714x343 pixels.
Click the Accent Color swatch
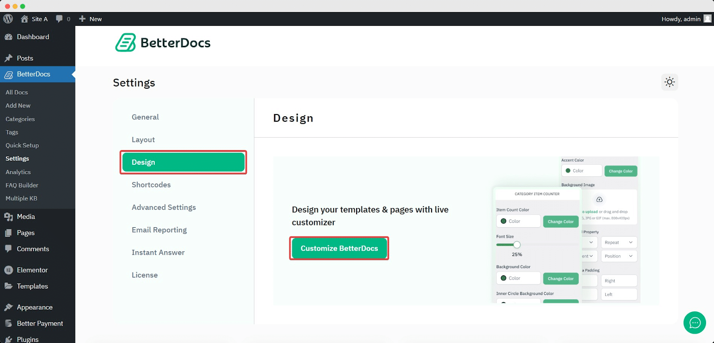(x=568, y=171)
